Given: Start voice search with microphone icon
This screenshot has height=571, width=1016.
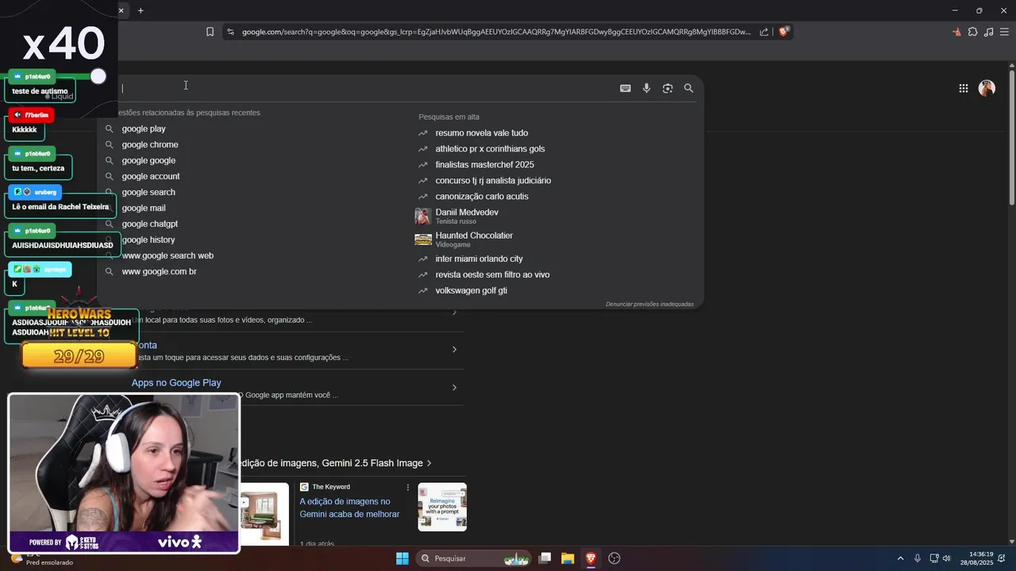Looking at the screenshot, I should (646, 88).
